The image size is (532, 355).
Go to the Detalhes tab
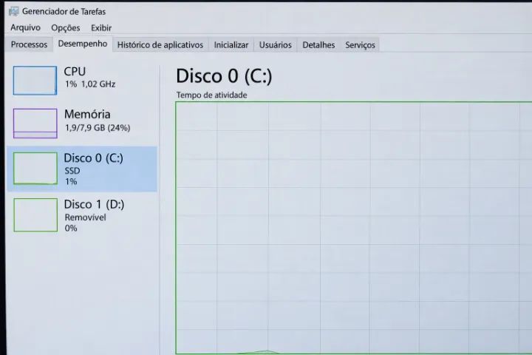(318, 45)
